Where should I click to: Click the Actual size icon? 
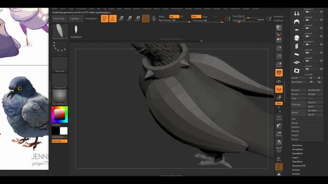(x=279, y=56)
